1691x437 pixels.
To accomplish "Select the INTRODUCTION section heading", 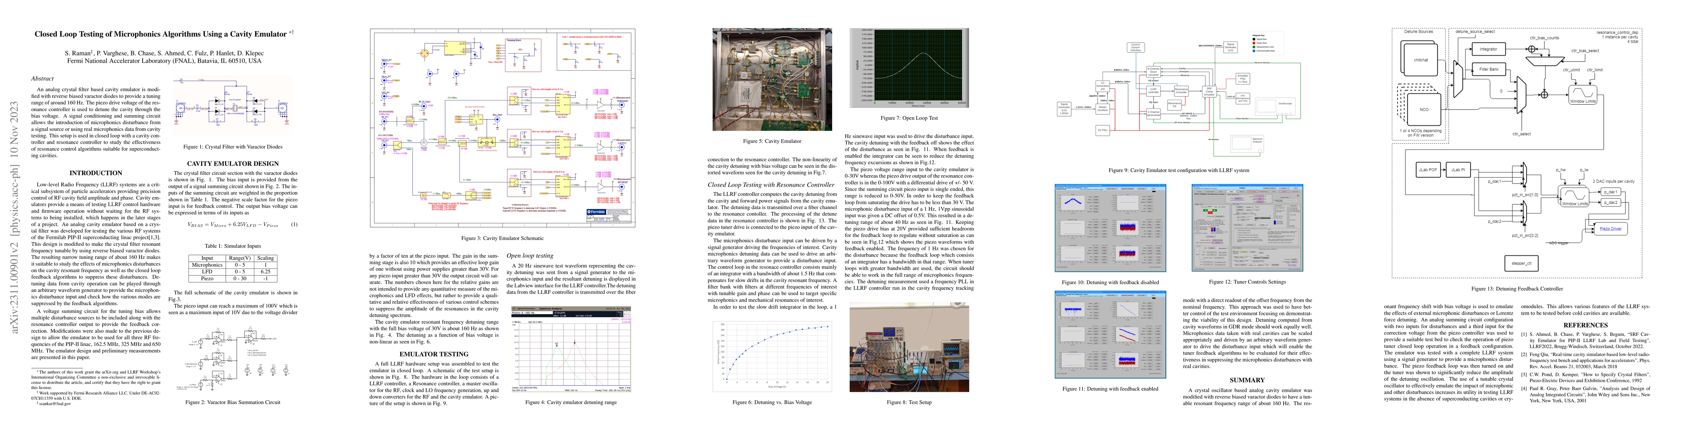I will (96, 173).
